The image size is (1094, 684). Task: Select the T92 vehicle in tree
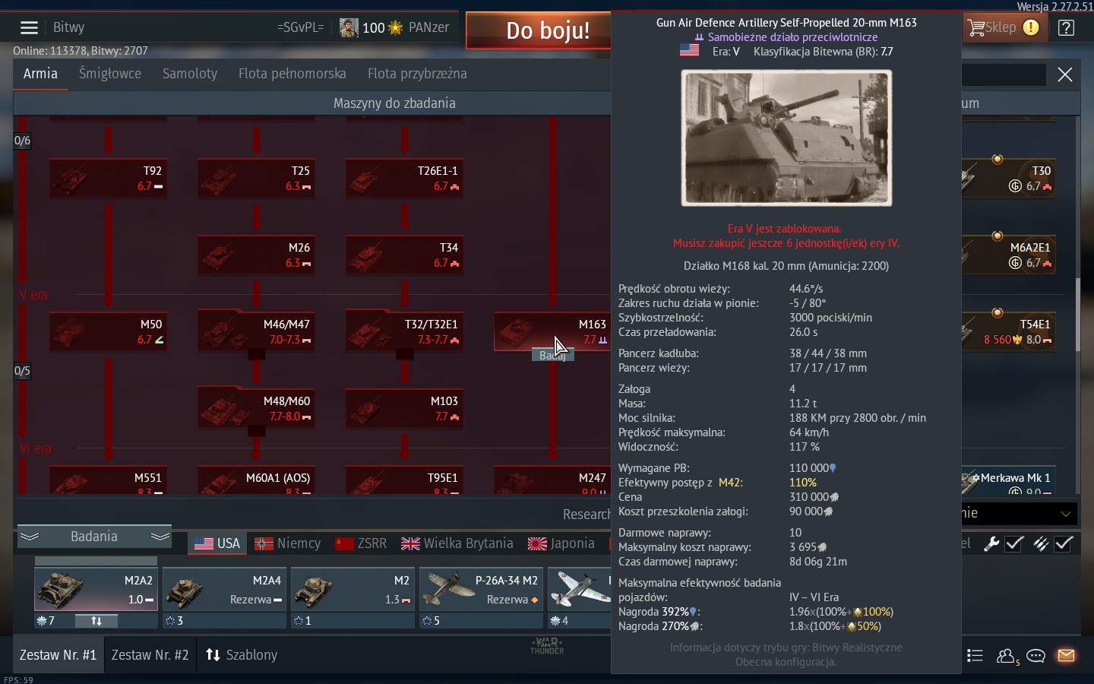[109, 179]
